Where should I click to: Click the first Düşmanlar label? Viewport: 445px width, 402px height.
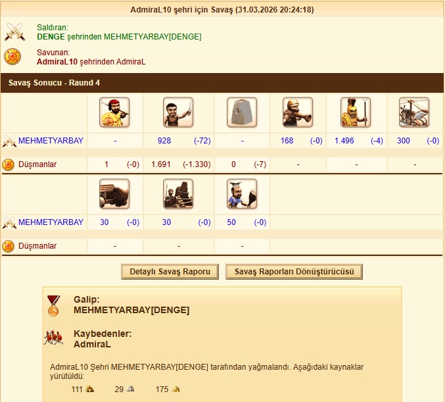[x=37, y=164]
